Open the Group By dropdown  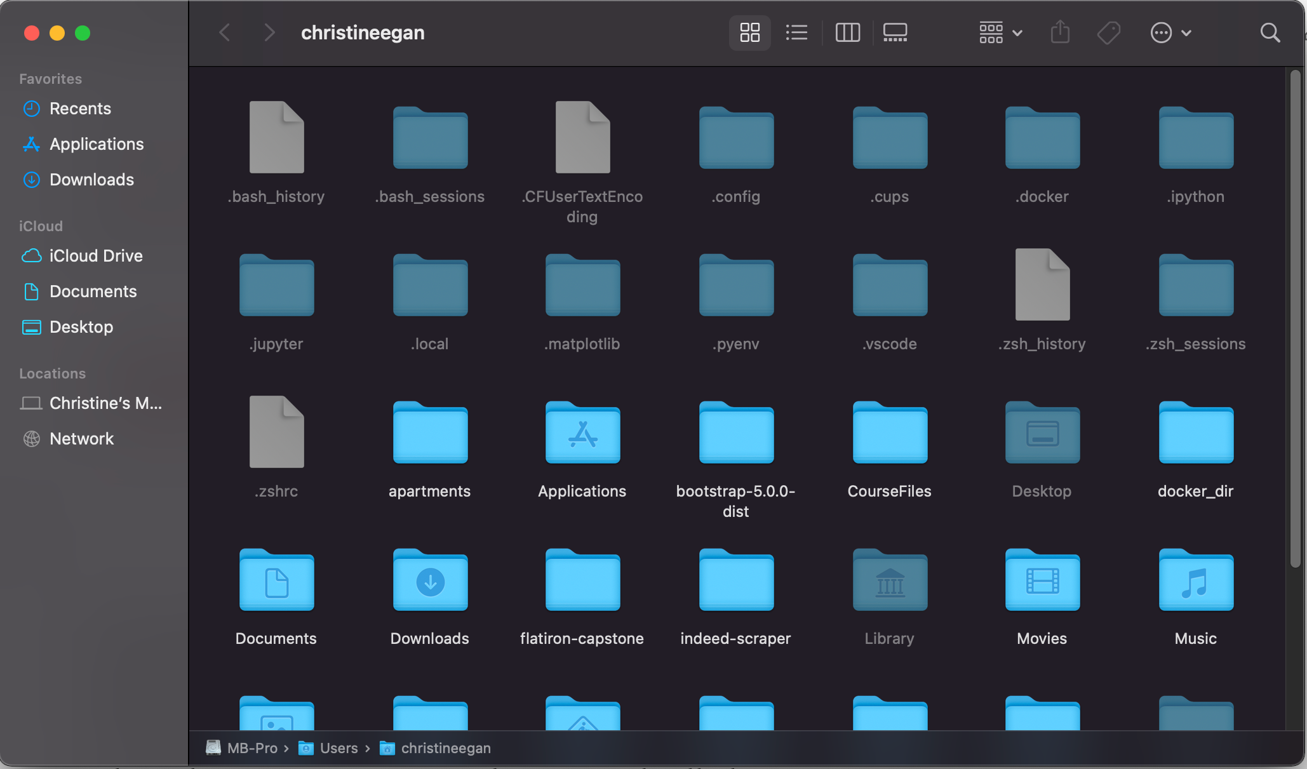point(1000,32)
